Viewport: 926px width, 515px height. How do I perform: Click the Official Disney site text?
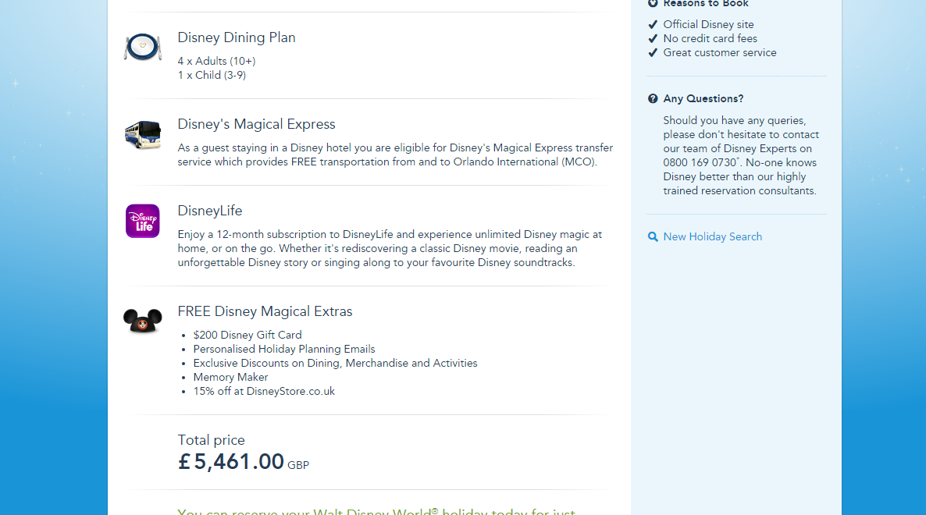point(708,25)
